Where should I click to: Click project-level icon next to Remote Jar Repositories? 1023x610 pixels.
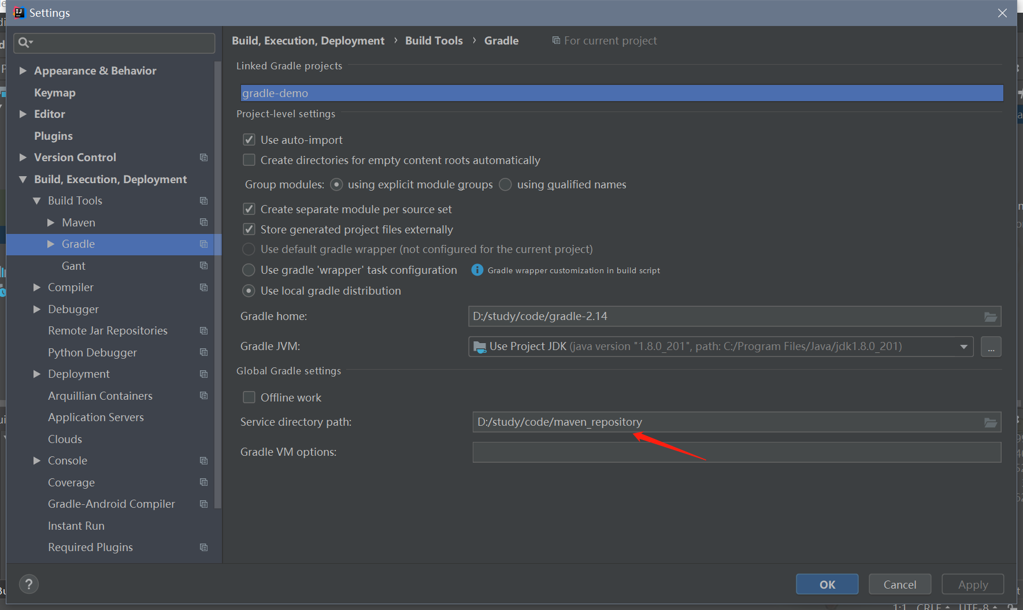[x=203, y=330]
